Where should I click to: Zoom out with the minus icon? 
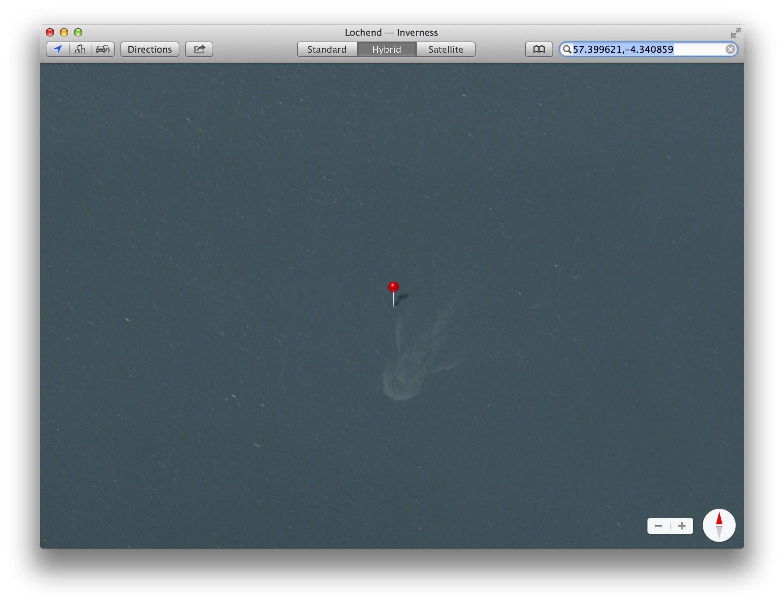click(659, 526)
